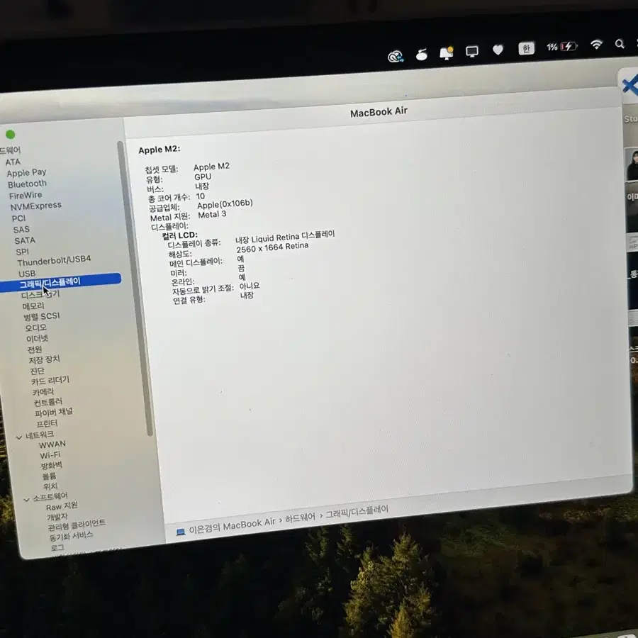Show 프린터 information
Image resolution: width=638 pixels, height=638 pixels.
click(x=47, y=424)
